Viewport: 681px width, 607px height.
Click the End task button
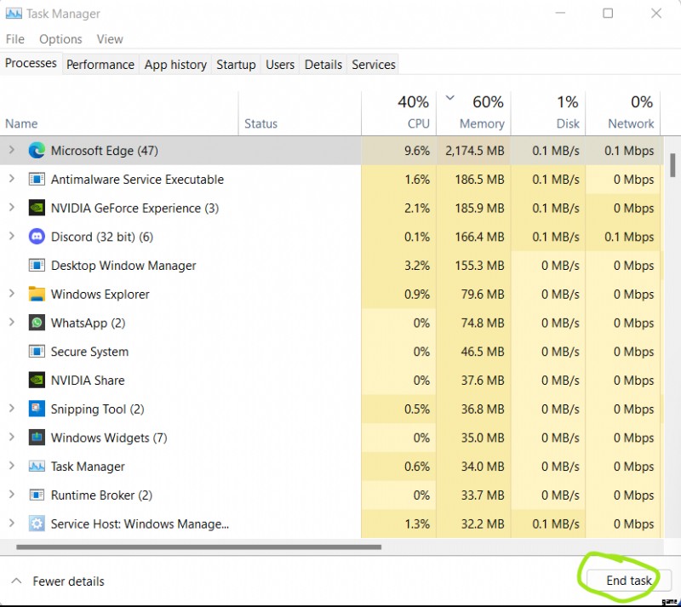[x=628, y=581]
